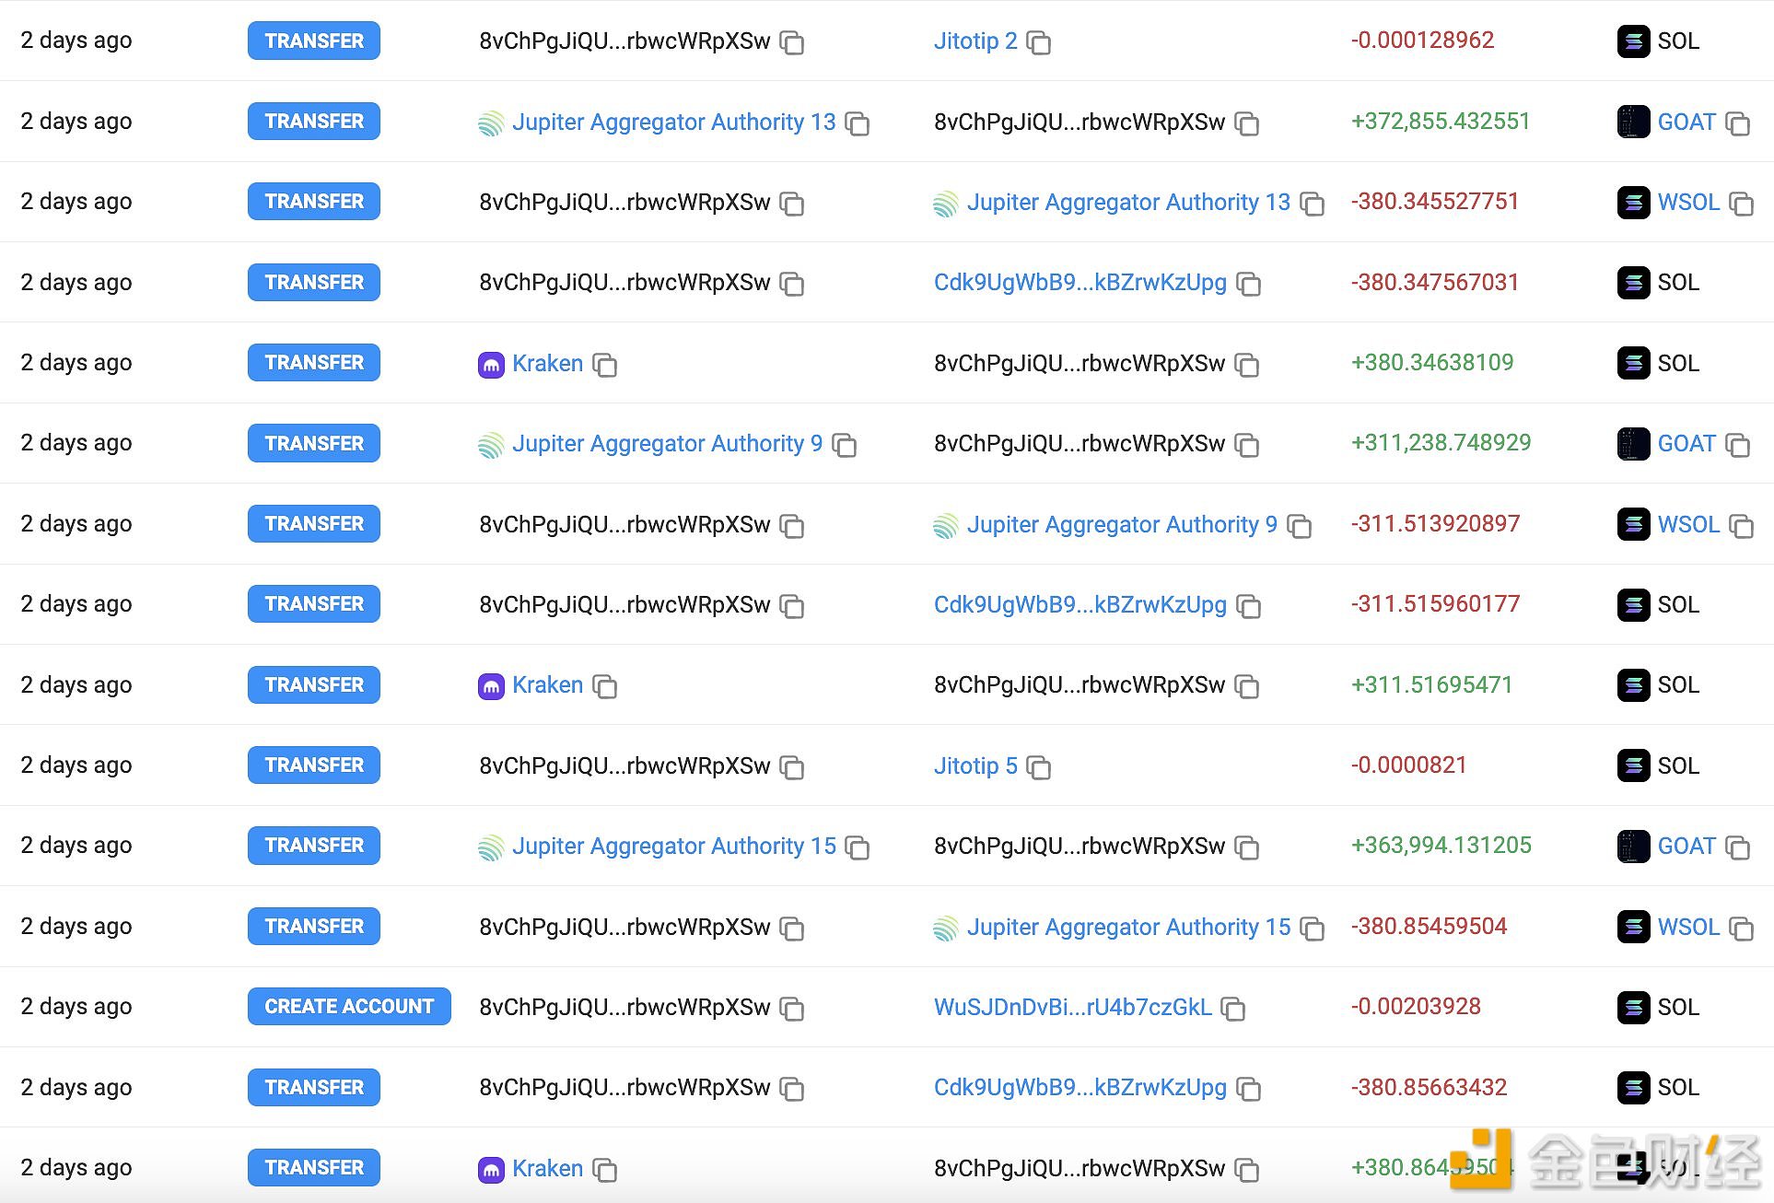Select the amount -311.515960177
Viewport: 1774px width, 1203px height.
[1435, 603]
